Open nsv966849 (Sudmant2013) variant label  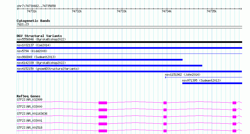(36, 57)
